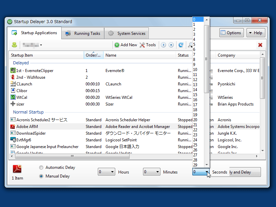This screenshot has width=276, height=207.
Task: Click Google Japanese Input Prelauncher icon
Action: pos(13,146)
